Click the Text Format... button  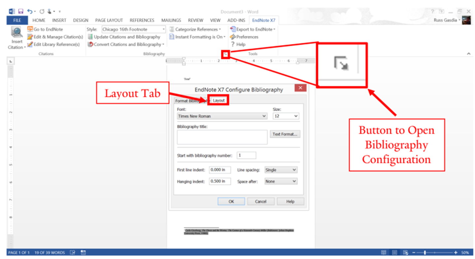tap(285, 134)
